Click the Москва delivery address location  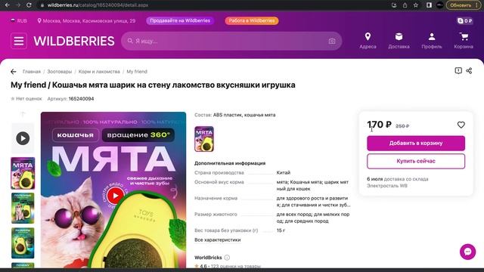point(86,20)
